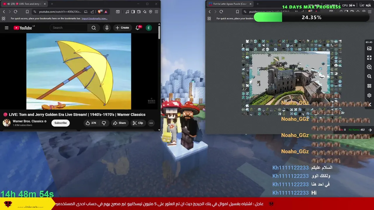Viewport: 374px width, 210px height.
Task: Click the YouTube search magnifier button
Action: click(x=93, y=28)
